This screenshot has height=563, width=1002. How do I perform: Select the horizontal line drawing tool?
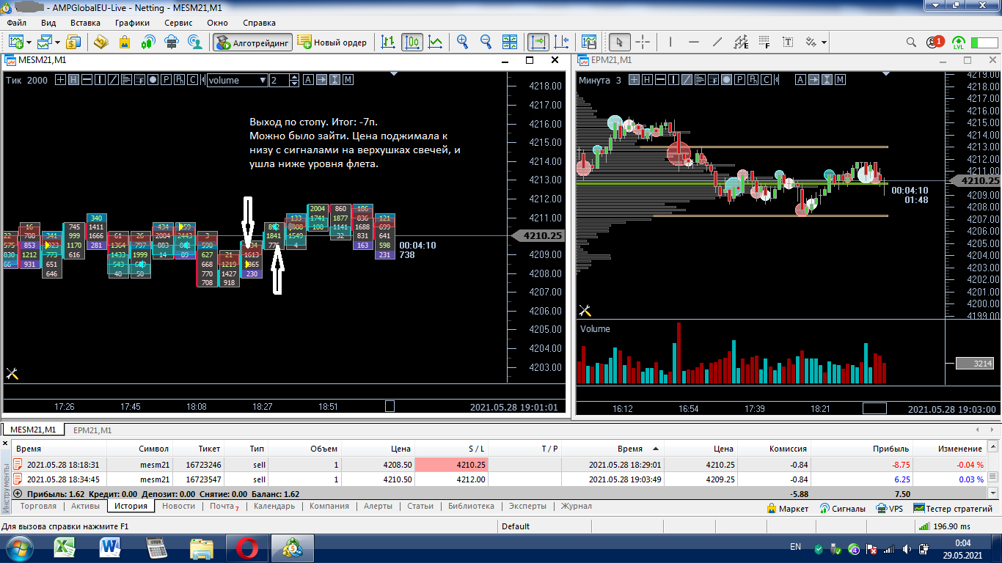pyautogui.click(x=694, y=42)
